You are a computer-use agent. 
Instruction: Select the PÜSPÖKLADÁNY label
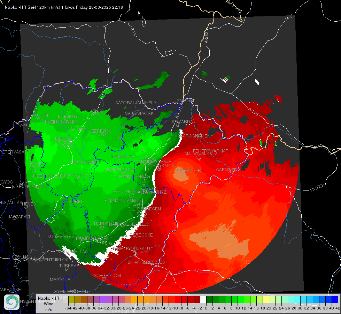[94, 238]
